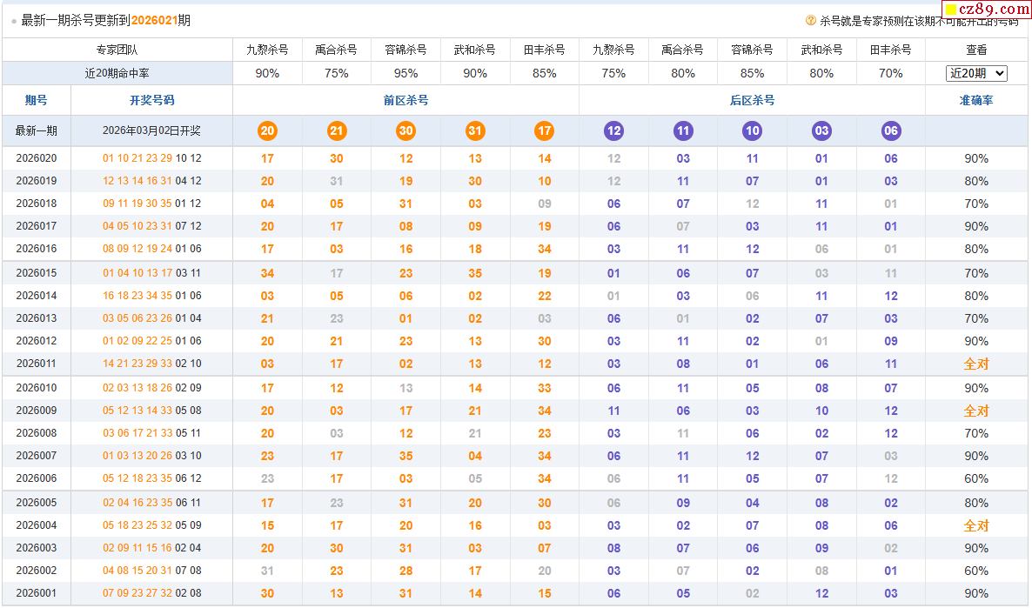The height and width of the screenshot is (608, 1032).
Task: Click the orange circled 21 ball
Action: click(x=337, y=131)
